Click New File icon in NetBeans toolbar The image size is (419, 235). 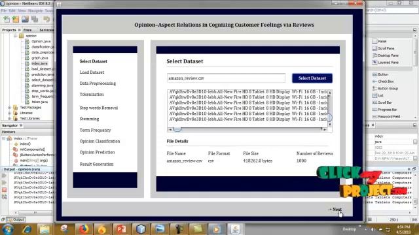point(7,19)
